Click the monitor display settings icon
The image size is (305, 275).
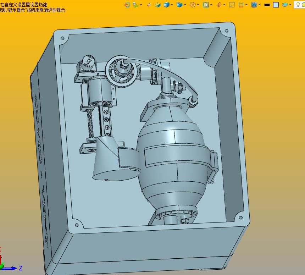(254, 5)
